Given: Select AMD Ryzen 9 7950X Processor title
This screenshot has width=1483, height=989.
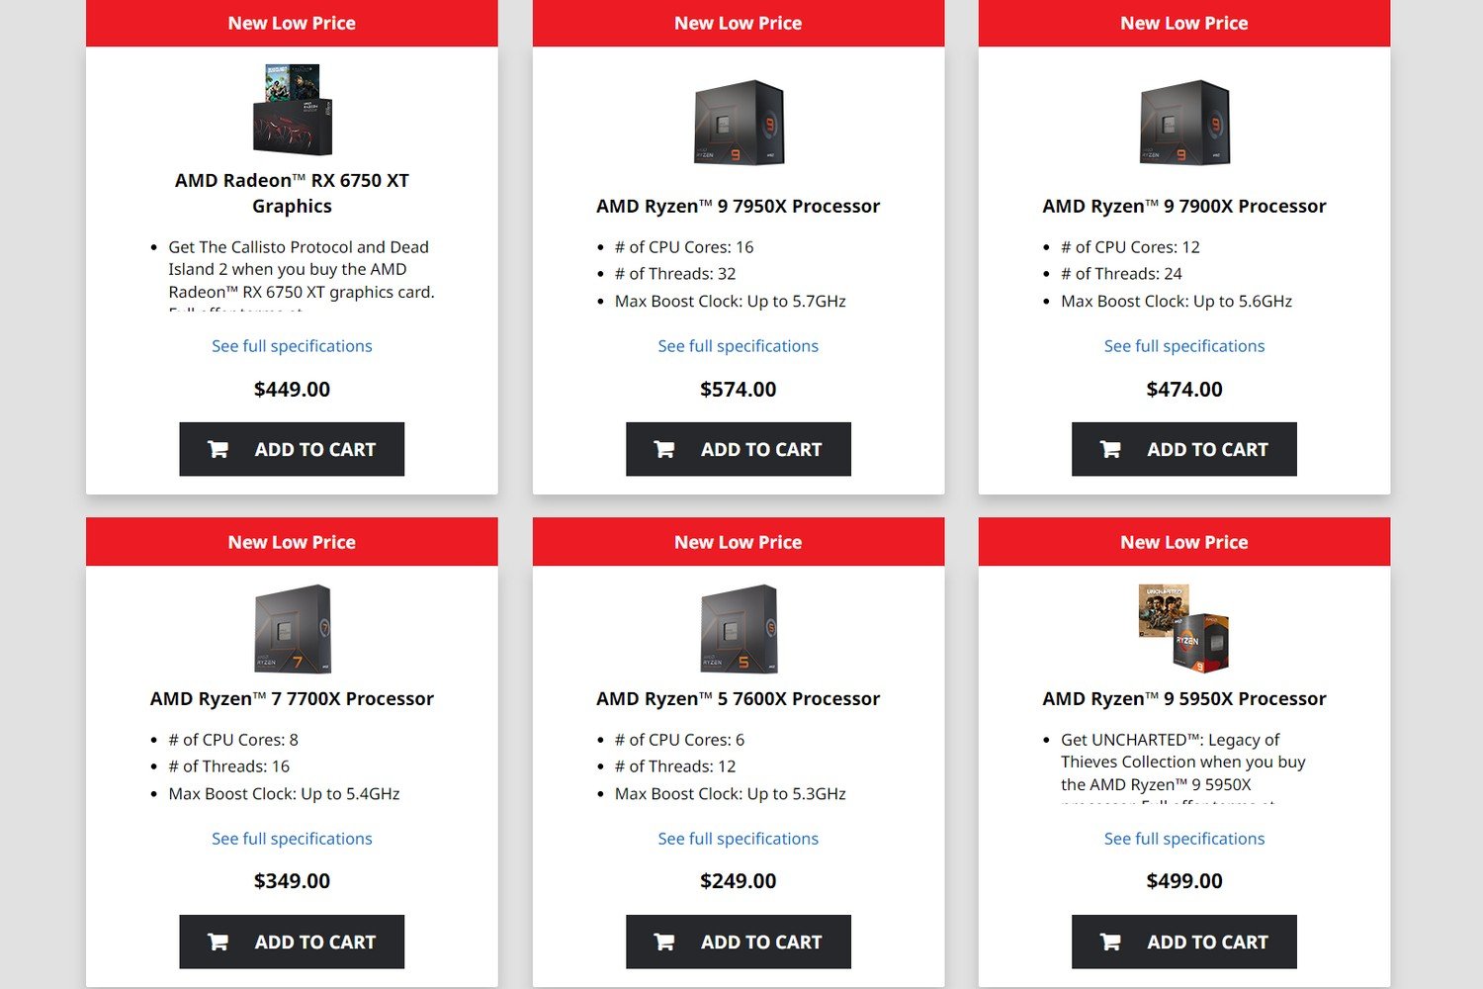Looking at the screenshot, I should coord(739,206).
